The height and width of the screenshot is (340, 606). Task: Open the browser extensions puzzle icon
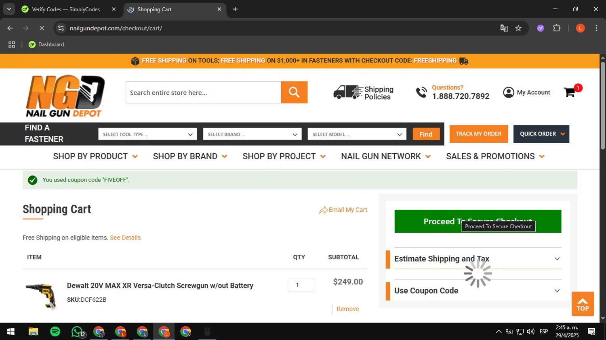click(557, 28)
